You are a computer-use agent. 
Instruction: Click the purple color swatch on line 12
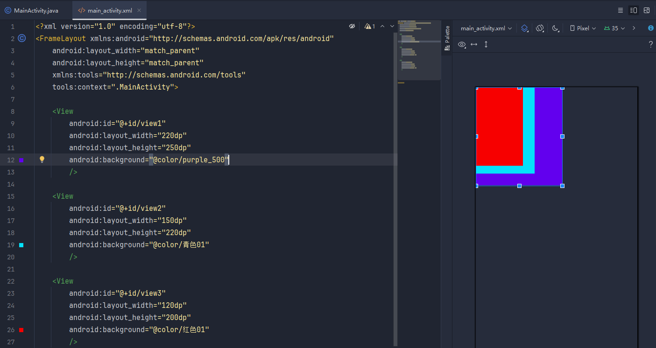(x=21, y=160)
